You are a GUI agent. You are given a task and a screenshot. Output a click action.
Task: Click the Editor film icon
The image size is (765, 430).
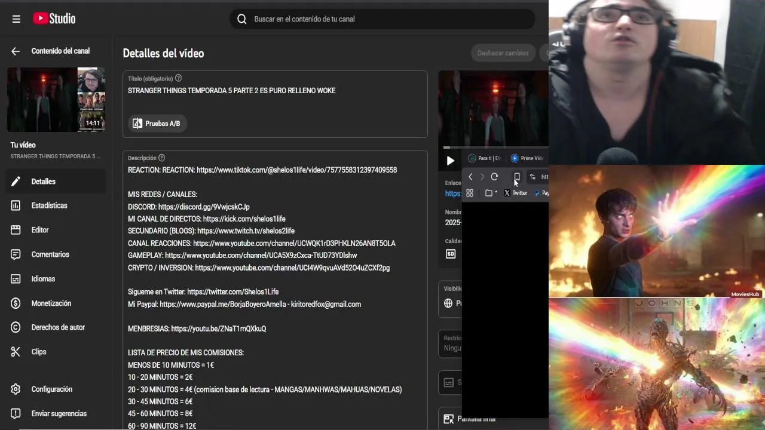[16, 230]
